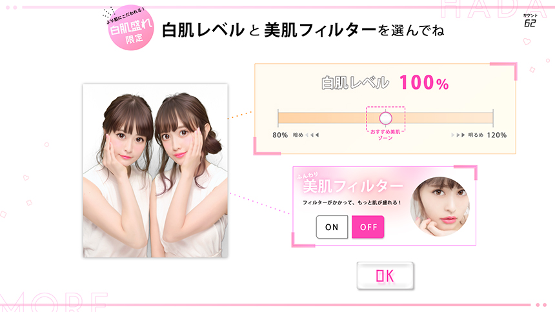Click the small heart icon below the counter
The width and height of the screenshot is (555, 312).
(527, 41)
